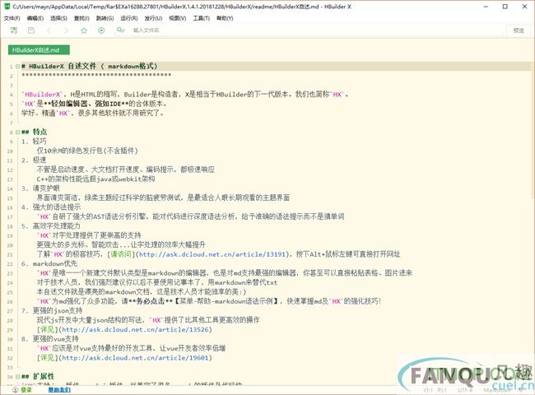Click the save file toolbar icon
The image size is (535, 395).
click(x=31, y=30)
